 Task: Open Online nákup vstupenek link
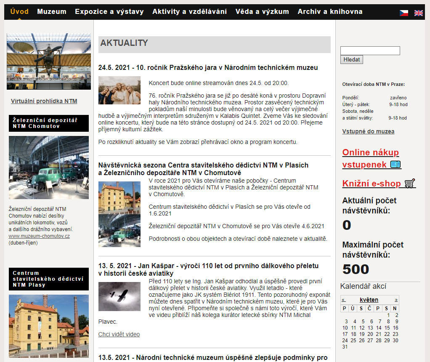pyautogui.click(x=370, y=158)
